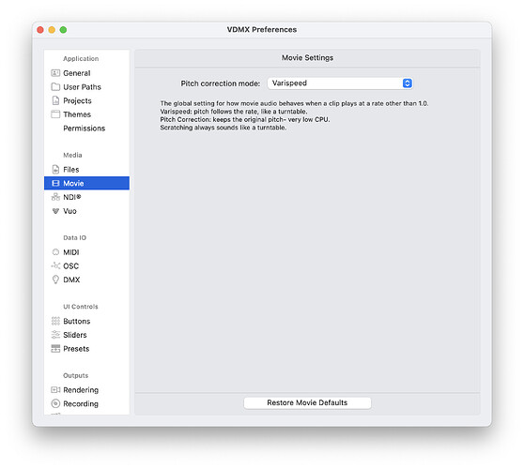
Task: Click the "Varispeed: pitch follows the rate" line
Action: tap(233, 112)
